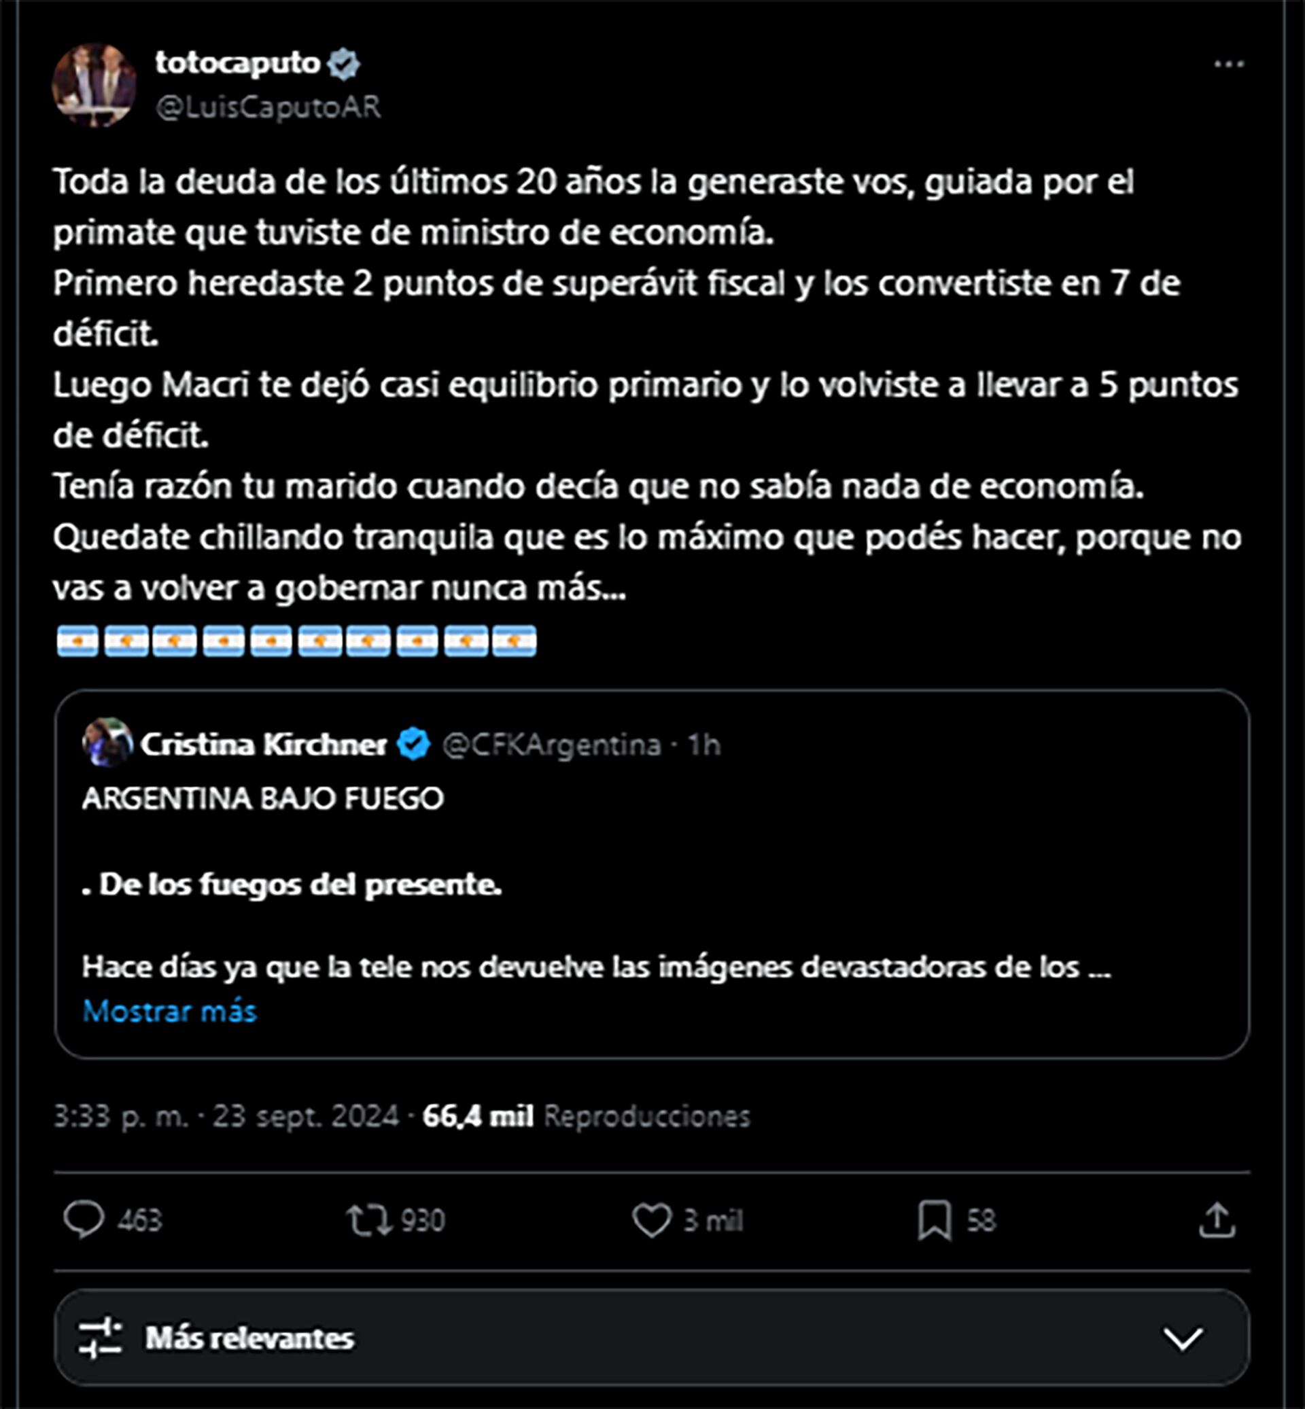The height and width of the screenshot is (1409, 1305).
Task: Click the filter sliders icon beside Más relevantes
Action: (x=99, y=1338)
